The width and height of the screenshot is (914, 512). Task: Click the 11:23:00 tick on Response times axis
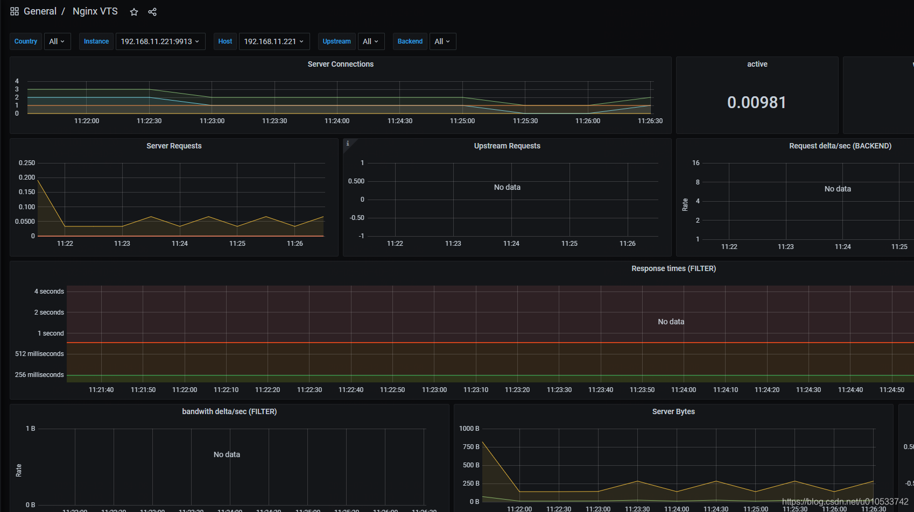pos(434,390)
